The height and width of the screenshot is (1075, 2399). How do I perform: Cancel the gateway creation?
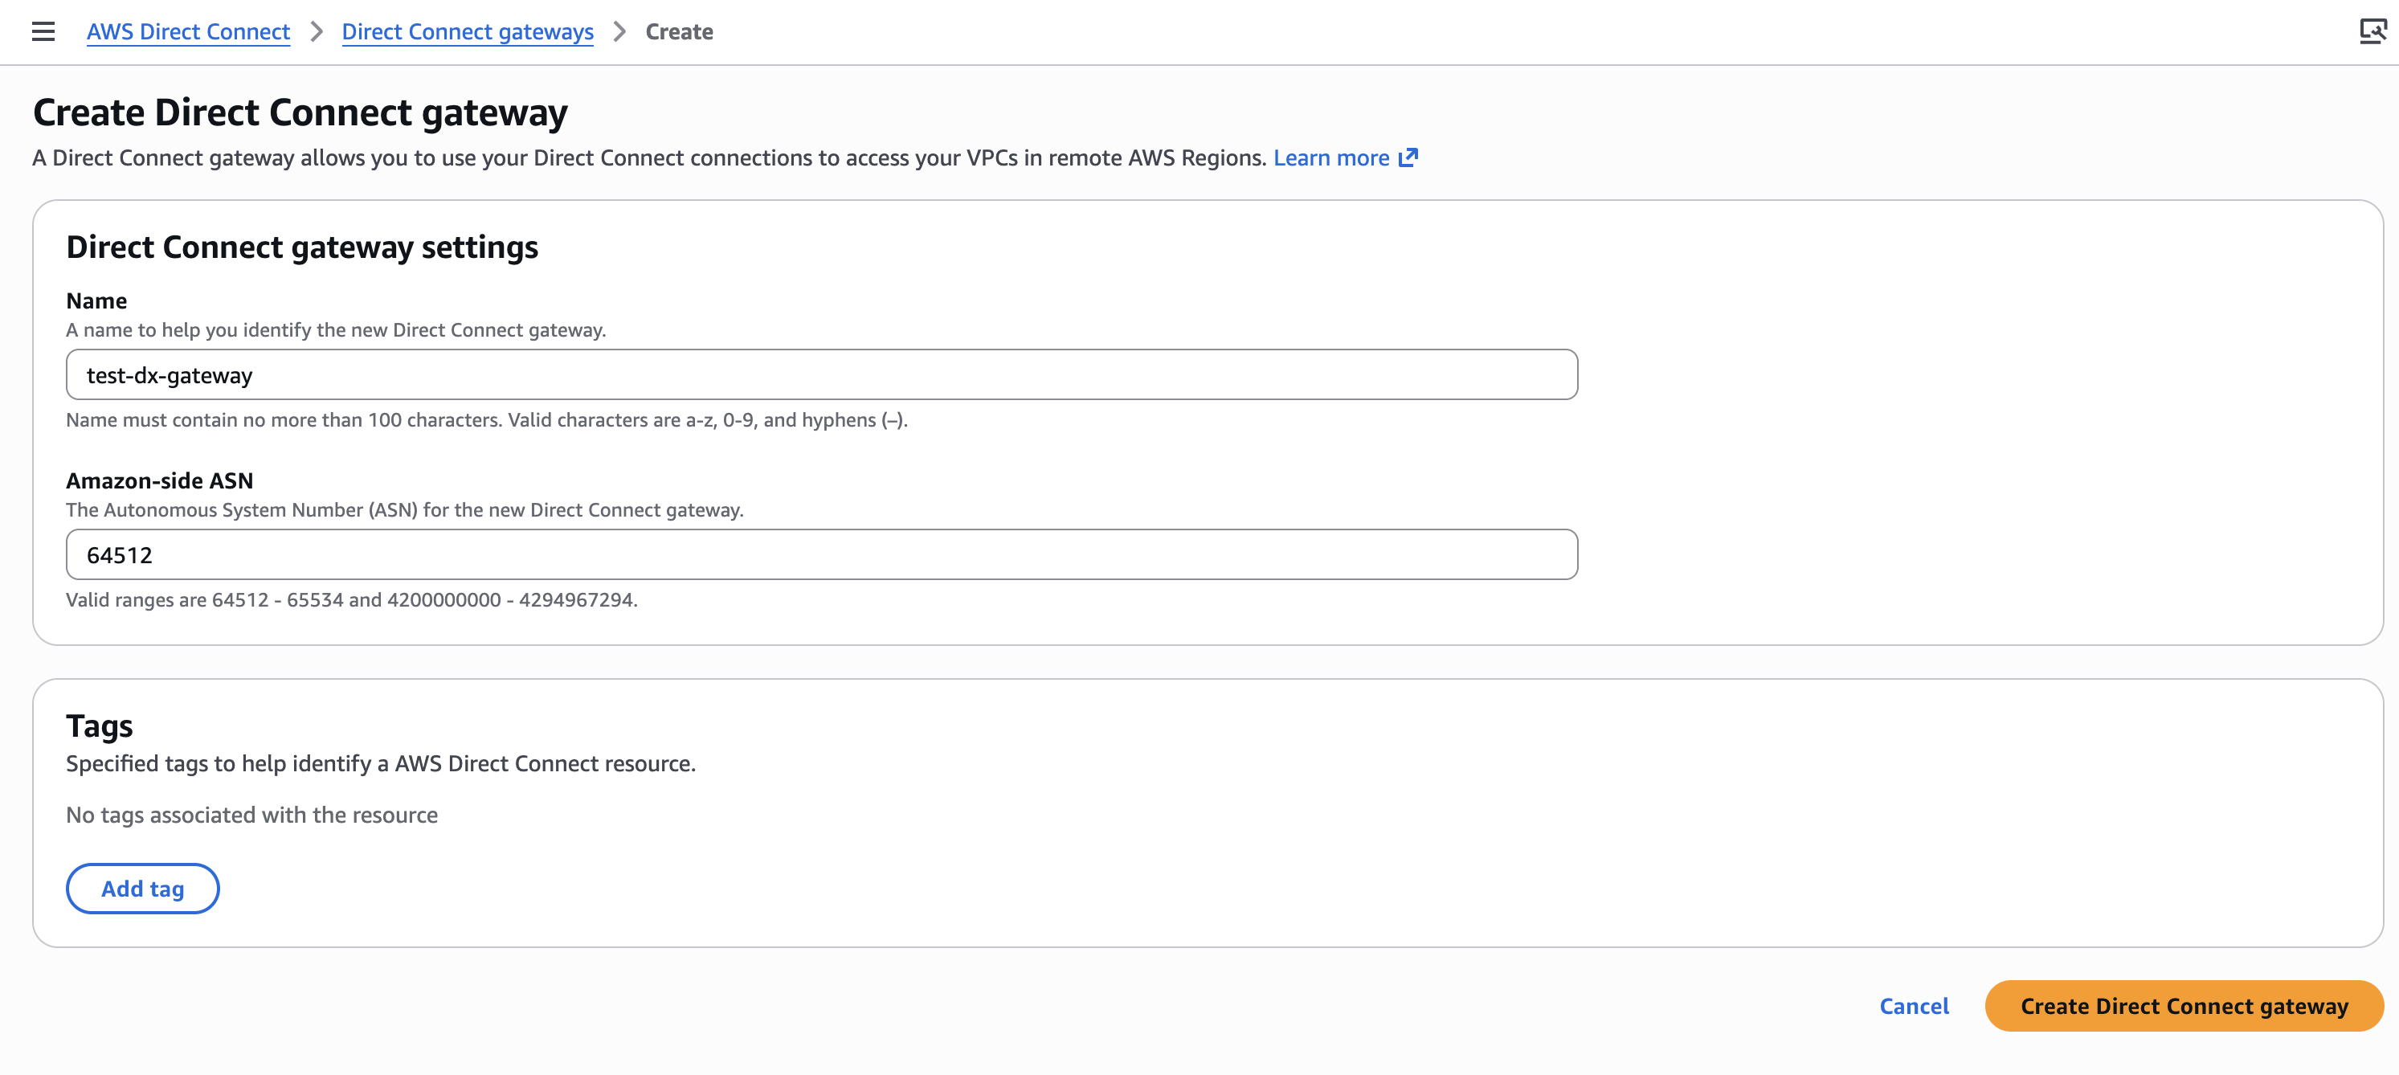click(x=1914, y=1006)
